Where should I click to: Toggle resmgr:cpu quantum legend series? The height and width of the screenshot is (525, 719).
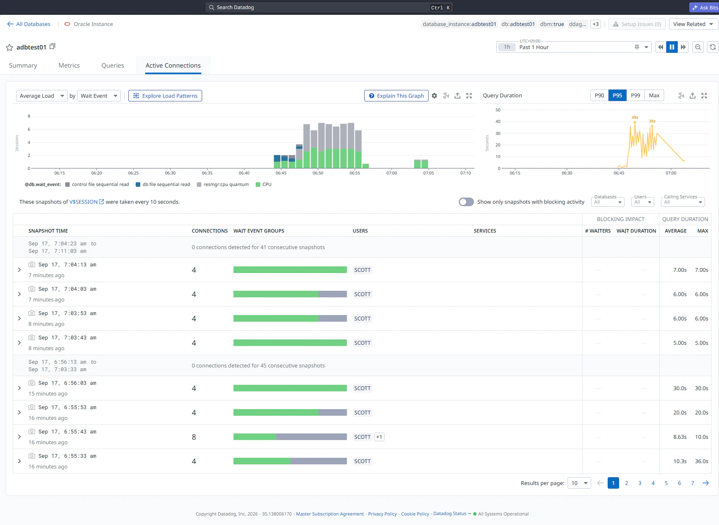tap(223, 184)
